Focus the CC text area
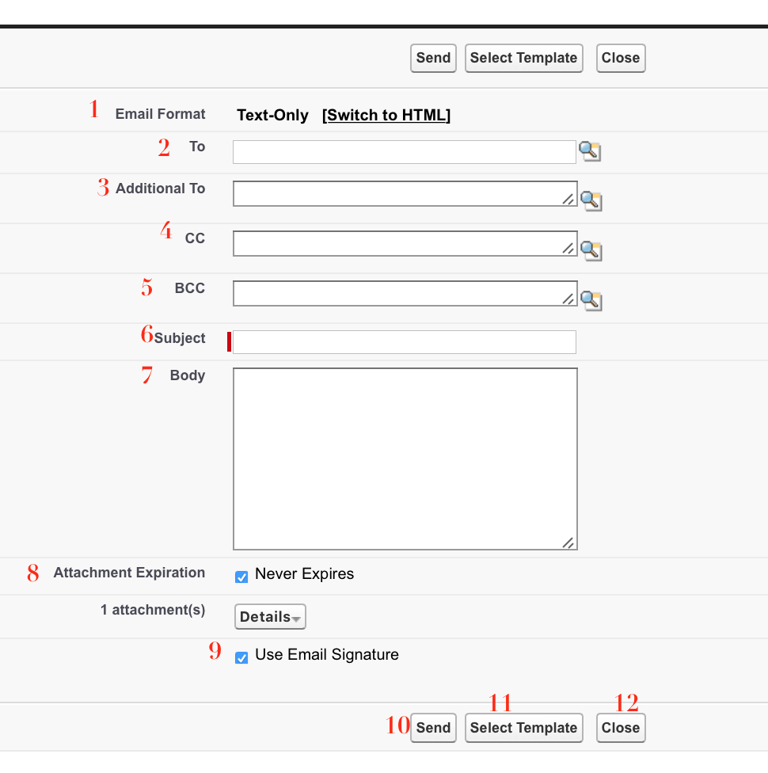The image size is (768, 773). tap(405, 243)
